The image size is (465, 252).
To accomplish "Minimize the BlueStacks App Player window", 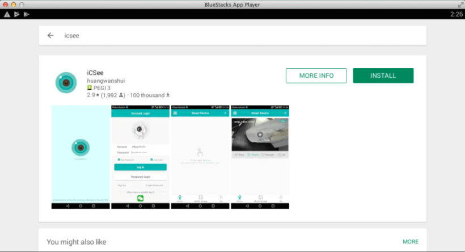I will 14,5.
